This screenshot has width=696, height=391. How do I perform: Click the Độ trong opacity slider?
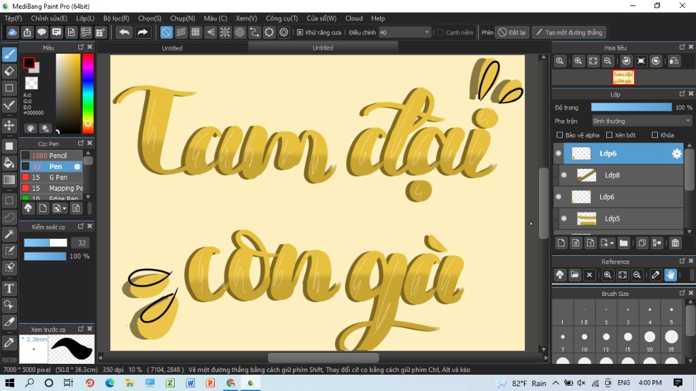click(x=632, y=107)
